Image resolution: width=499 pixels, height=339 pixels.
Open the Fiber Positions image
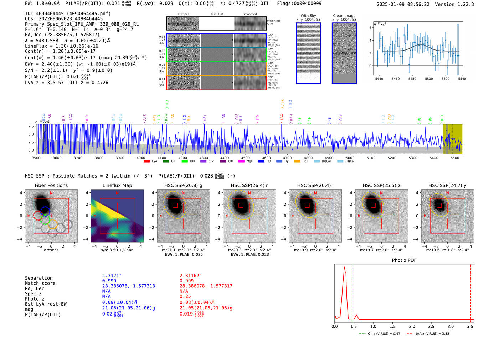[x=51, y=216]
